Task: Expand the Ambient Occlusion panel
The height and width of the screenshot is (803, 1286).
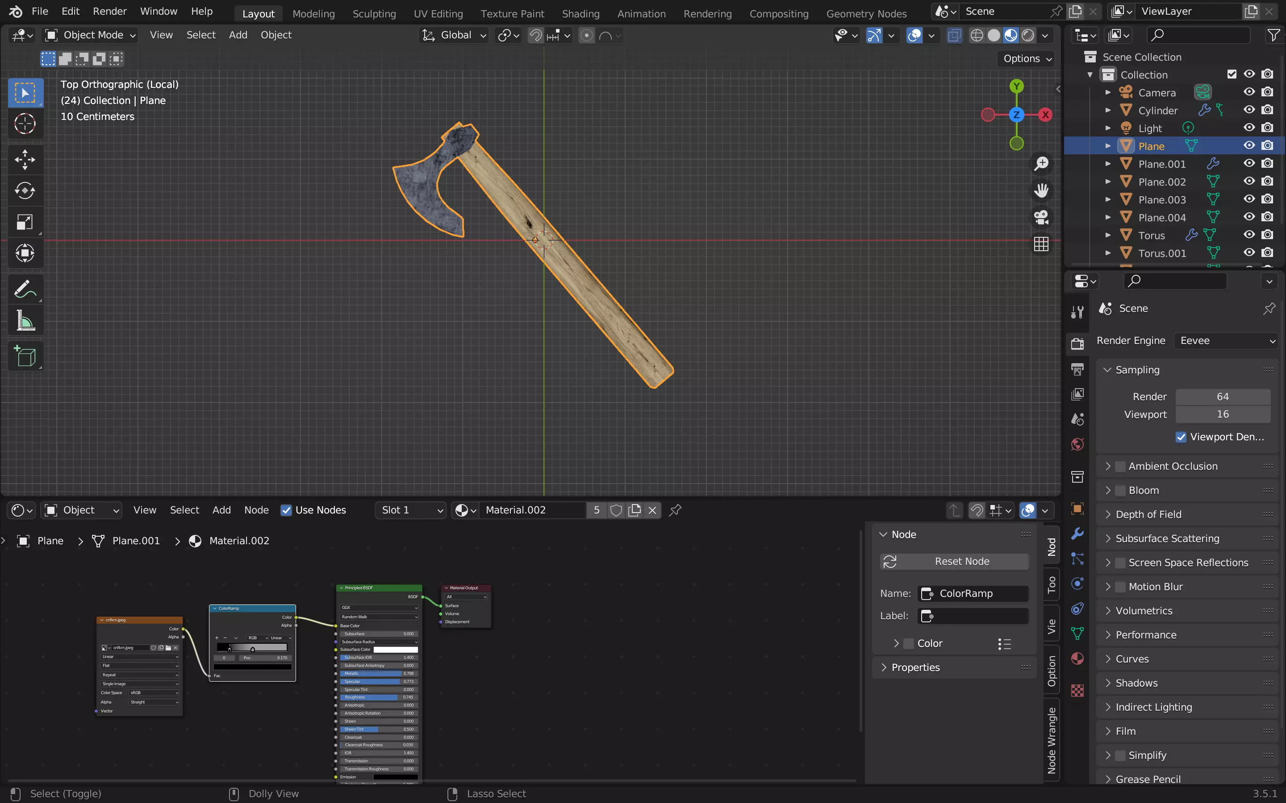Action: (x=1108, y=466)
